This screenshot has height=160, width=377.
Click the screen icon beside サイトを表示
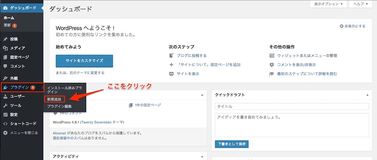(x=172, y=74)
